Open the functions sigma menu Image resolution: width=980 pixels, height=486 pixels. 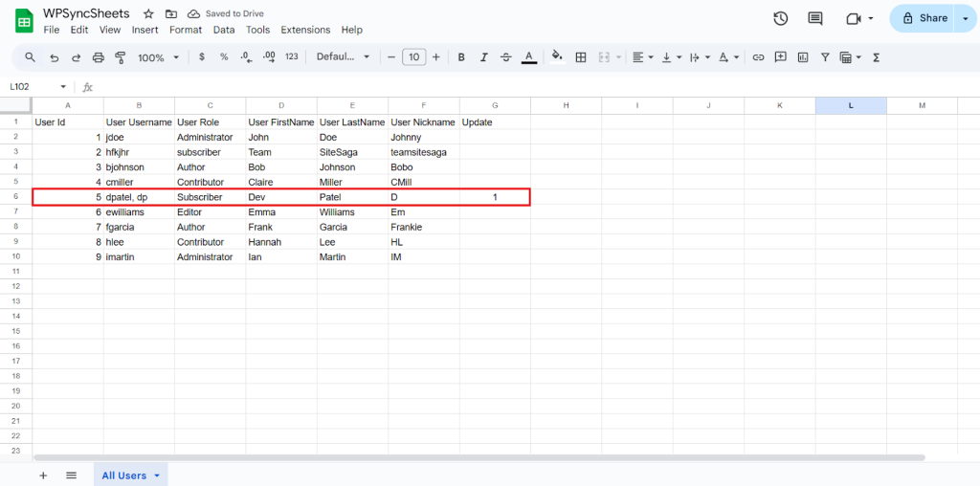(x=877, y=57)
